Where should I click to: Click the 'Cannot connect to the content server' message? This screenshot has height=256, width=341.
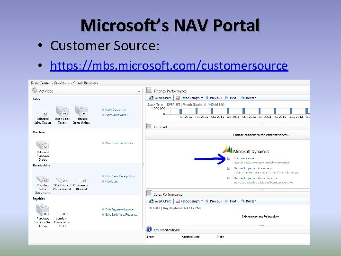click(x=261, y=135)
